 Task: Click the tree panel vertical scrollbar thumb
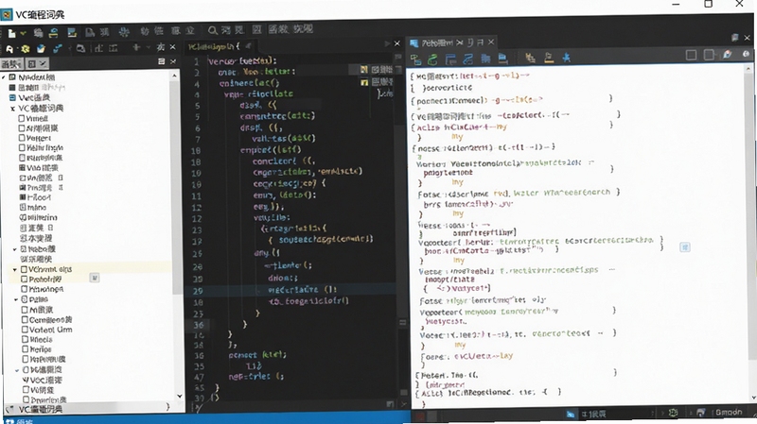click(x=177, y=188)
